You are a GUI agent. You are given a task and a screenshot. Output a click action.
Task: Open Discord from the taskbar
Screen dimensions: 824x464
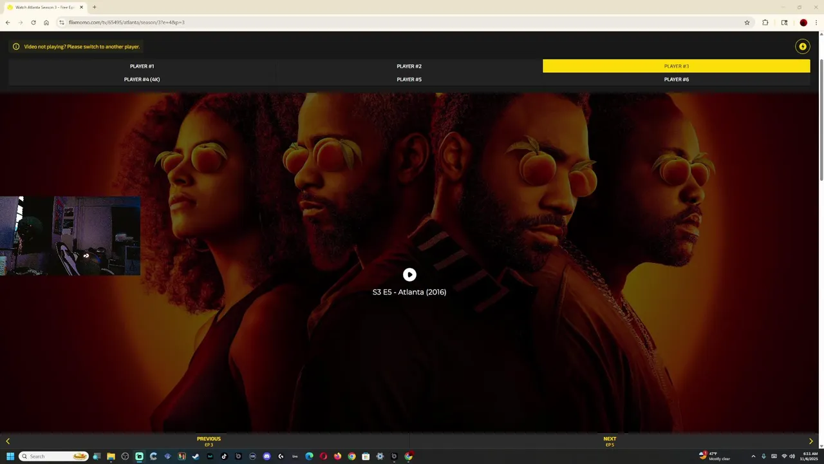(267, 456)
